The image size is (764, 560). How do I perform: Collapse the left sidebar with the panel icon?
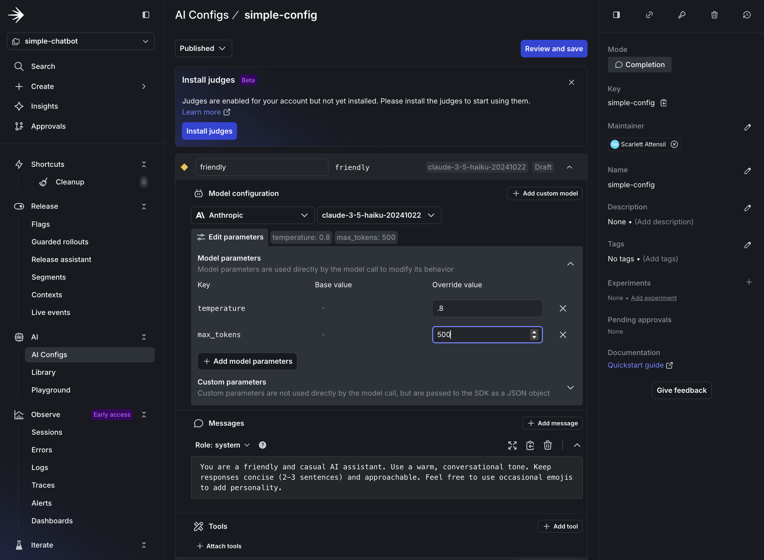146,15
